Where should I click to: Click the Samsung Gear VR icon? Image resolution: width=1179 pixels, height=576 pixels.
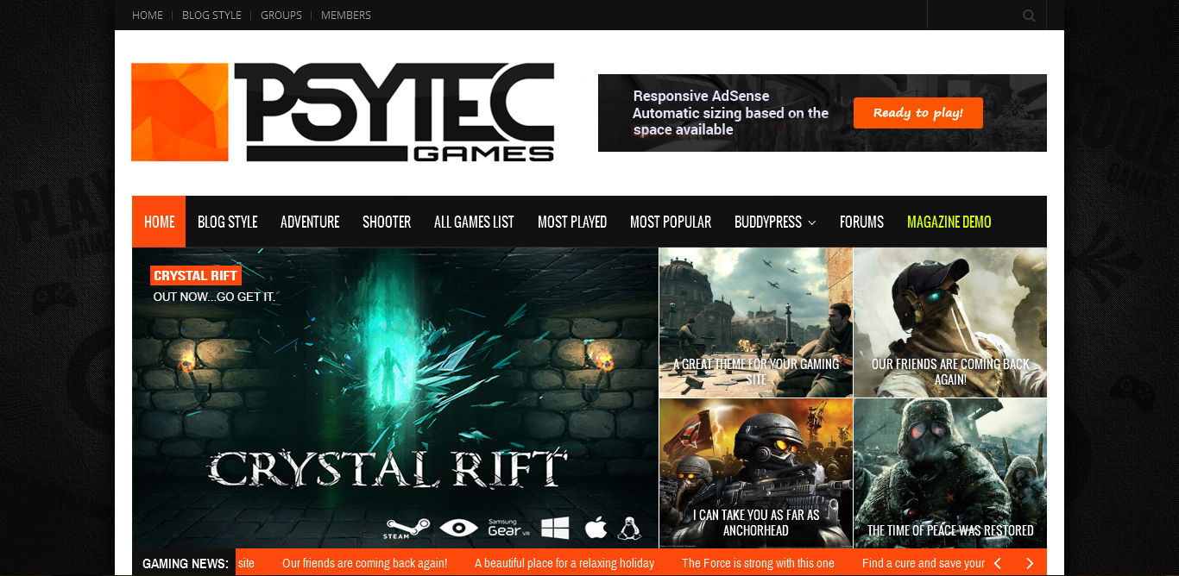(x=509, y=528)
